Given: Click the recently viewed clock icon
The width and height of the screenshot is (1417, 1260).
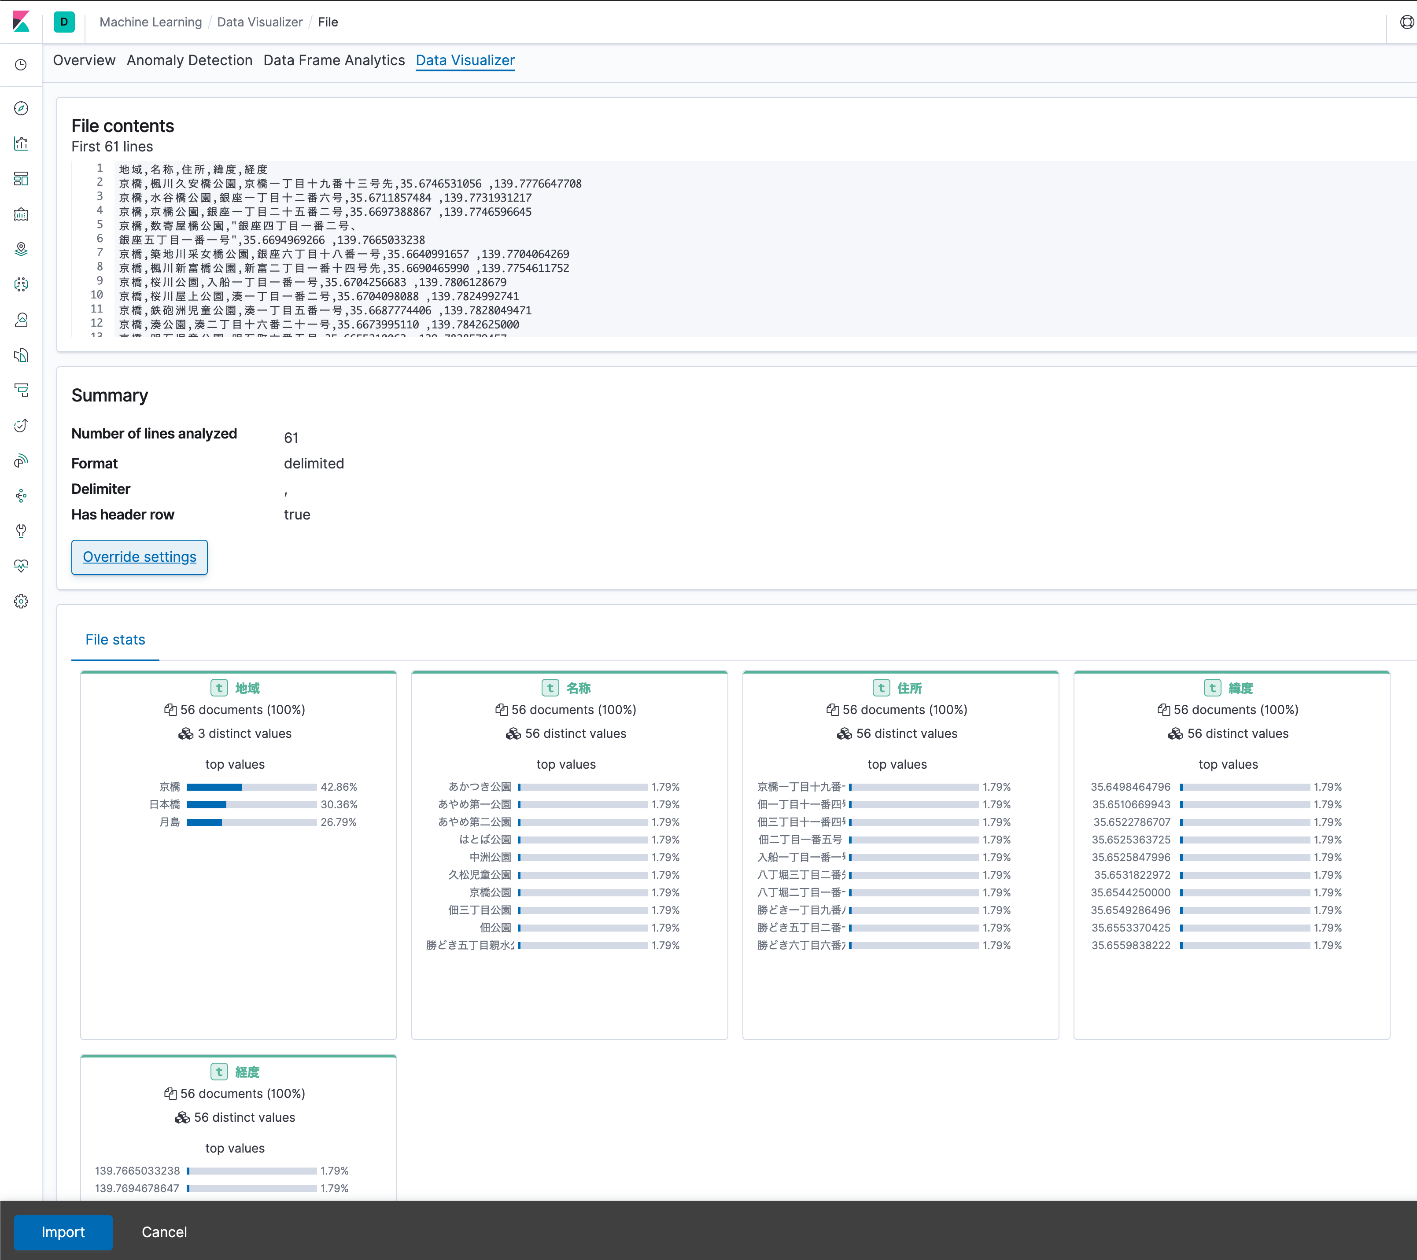Looking at the screenshot, I should point(21,64).
